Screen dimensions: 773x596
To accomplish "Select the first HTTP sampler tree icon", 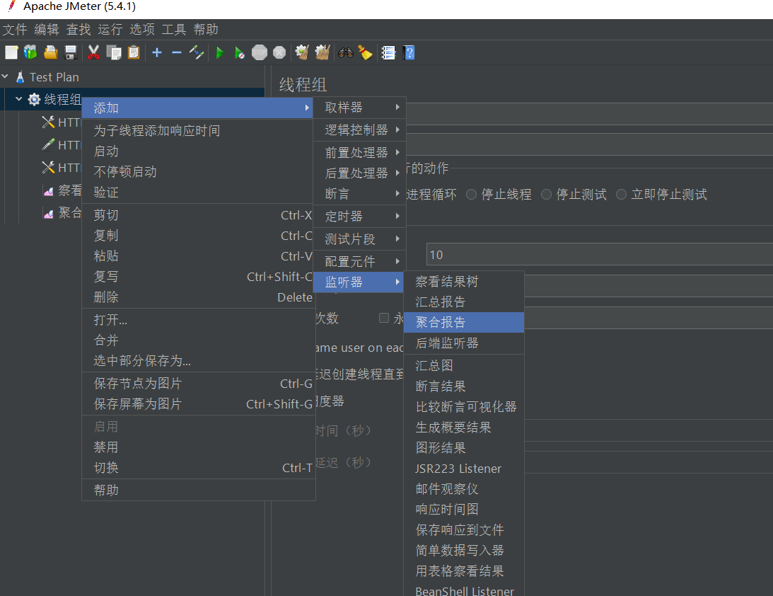I will 48,122.
